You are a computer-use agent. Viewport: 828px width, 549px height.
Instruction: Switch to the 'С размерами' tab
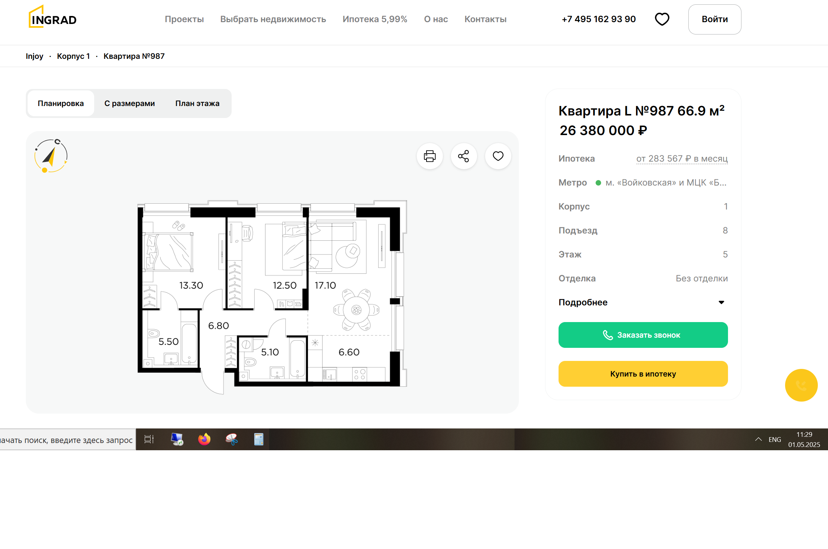(x=129, y=103)
